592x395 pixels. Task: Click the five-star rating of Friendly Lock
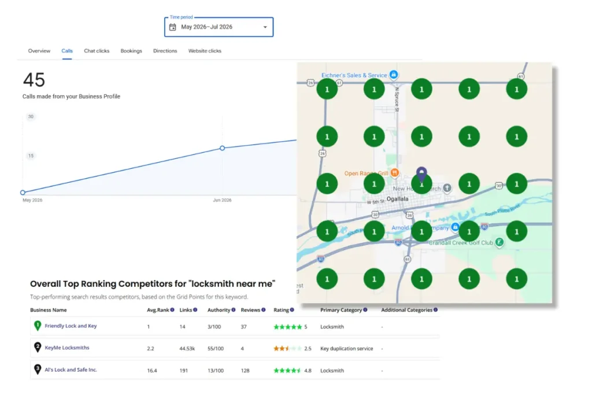coord(288,327)
